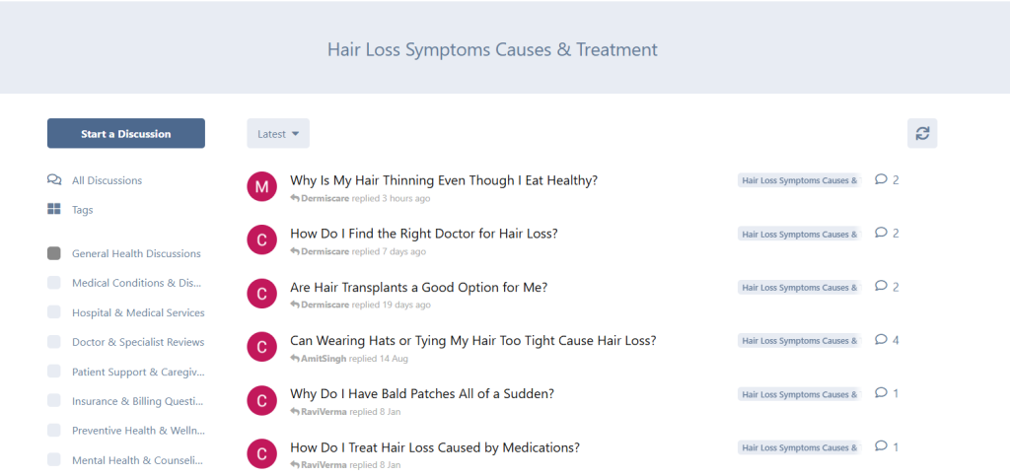
Task: Open Doctor & Specialist Reviews category
Action: [x=138, y=342]
